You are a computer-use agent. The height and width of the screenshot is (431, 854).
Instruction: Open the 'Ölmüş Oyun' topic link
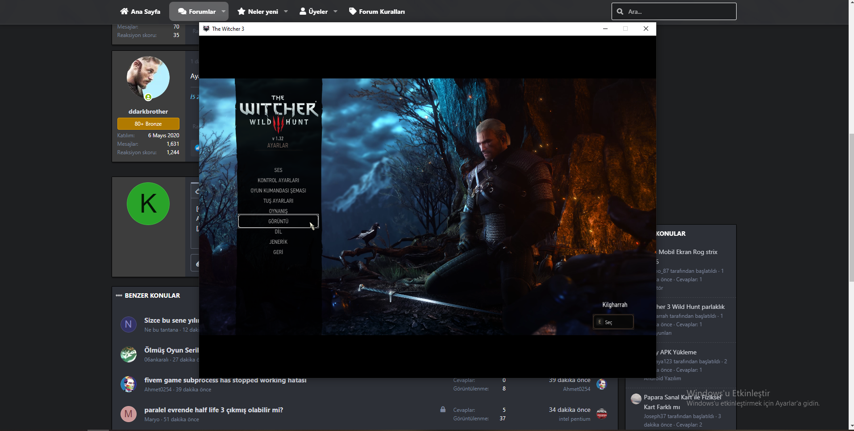click(171, 350)
